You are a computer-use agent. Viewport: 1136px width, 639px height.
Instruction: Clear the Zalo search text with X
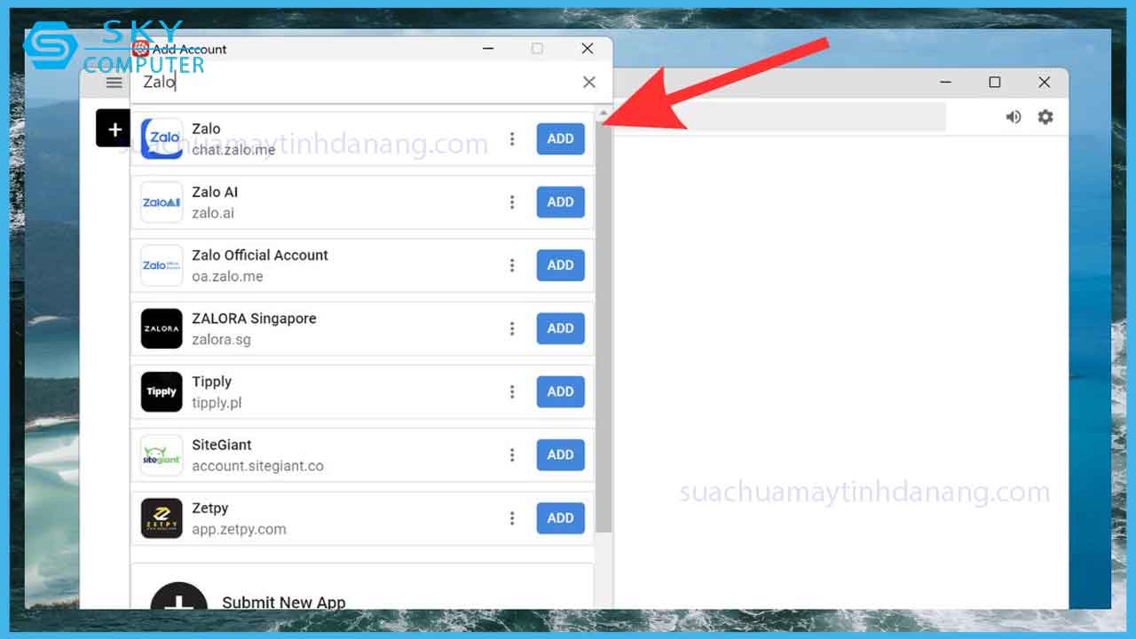point(589,82)
